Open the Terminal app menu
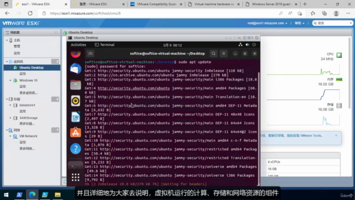355x200 pixels. [105, 45]
